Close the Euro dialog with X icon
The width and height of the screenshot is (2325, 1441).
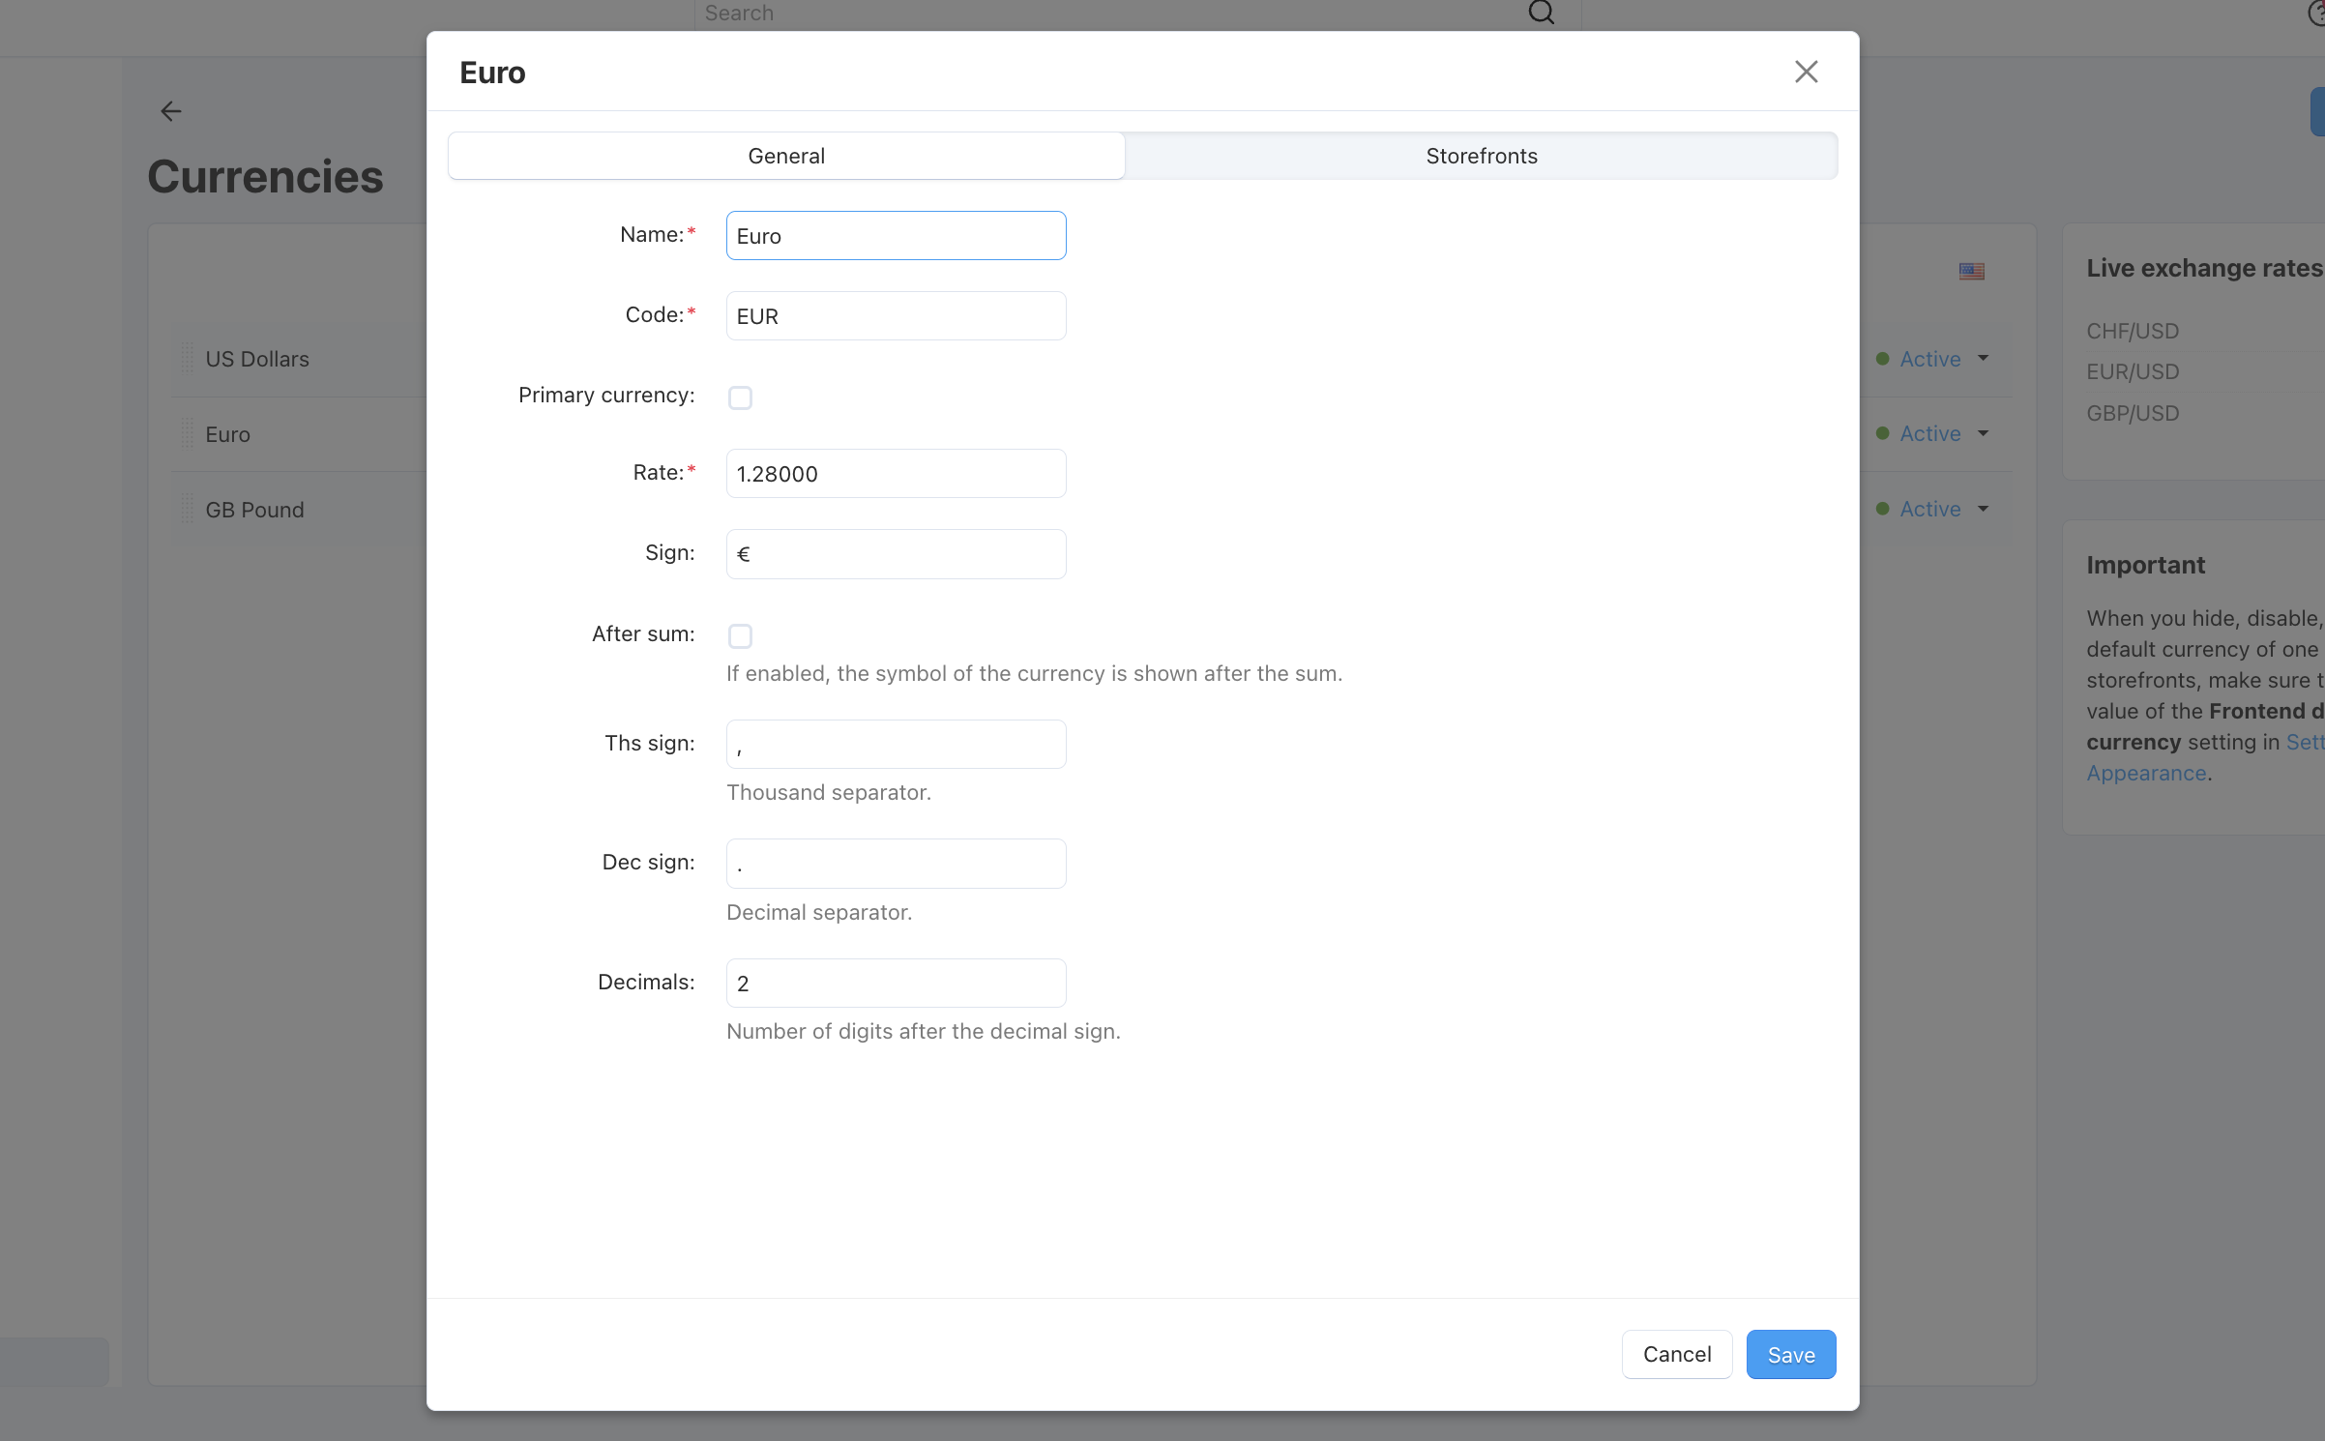(1806, 72)
